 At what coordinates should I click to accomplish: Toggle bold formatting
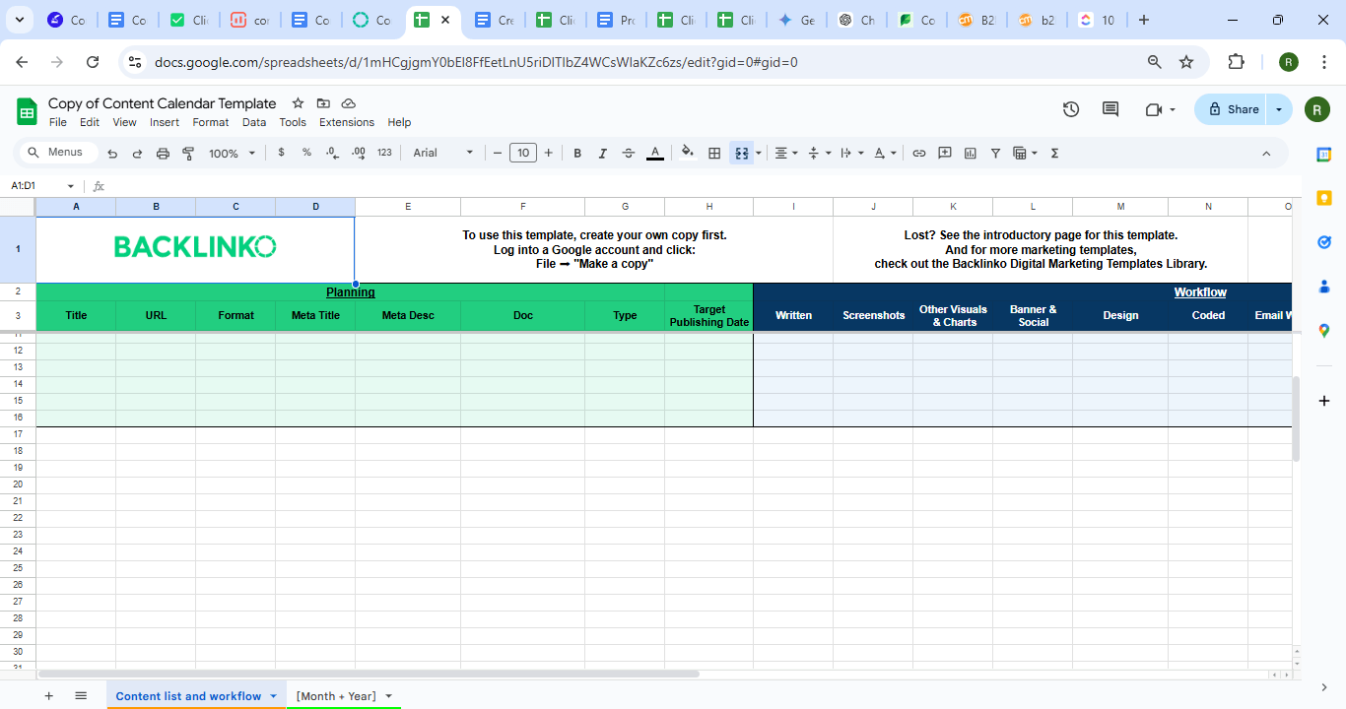pyautogui.click(x=577, y=153)
